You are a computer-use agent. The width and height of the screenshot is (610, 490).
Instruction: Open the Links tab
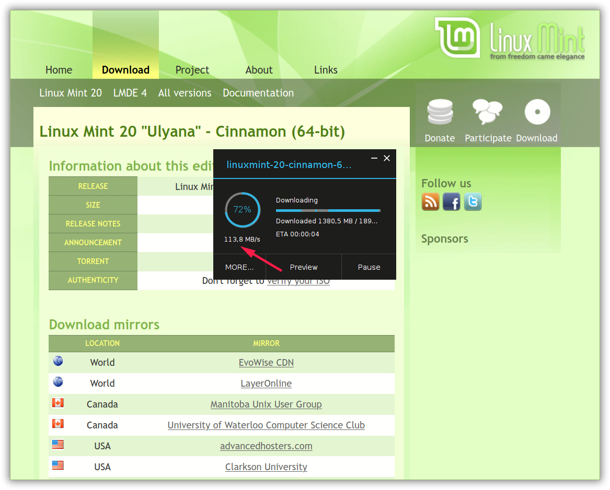click(326, 70)
